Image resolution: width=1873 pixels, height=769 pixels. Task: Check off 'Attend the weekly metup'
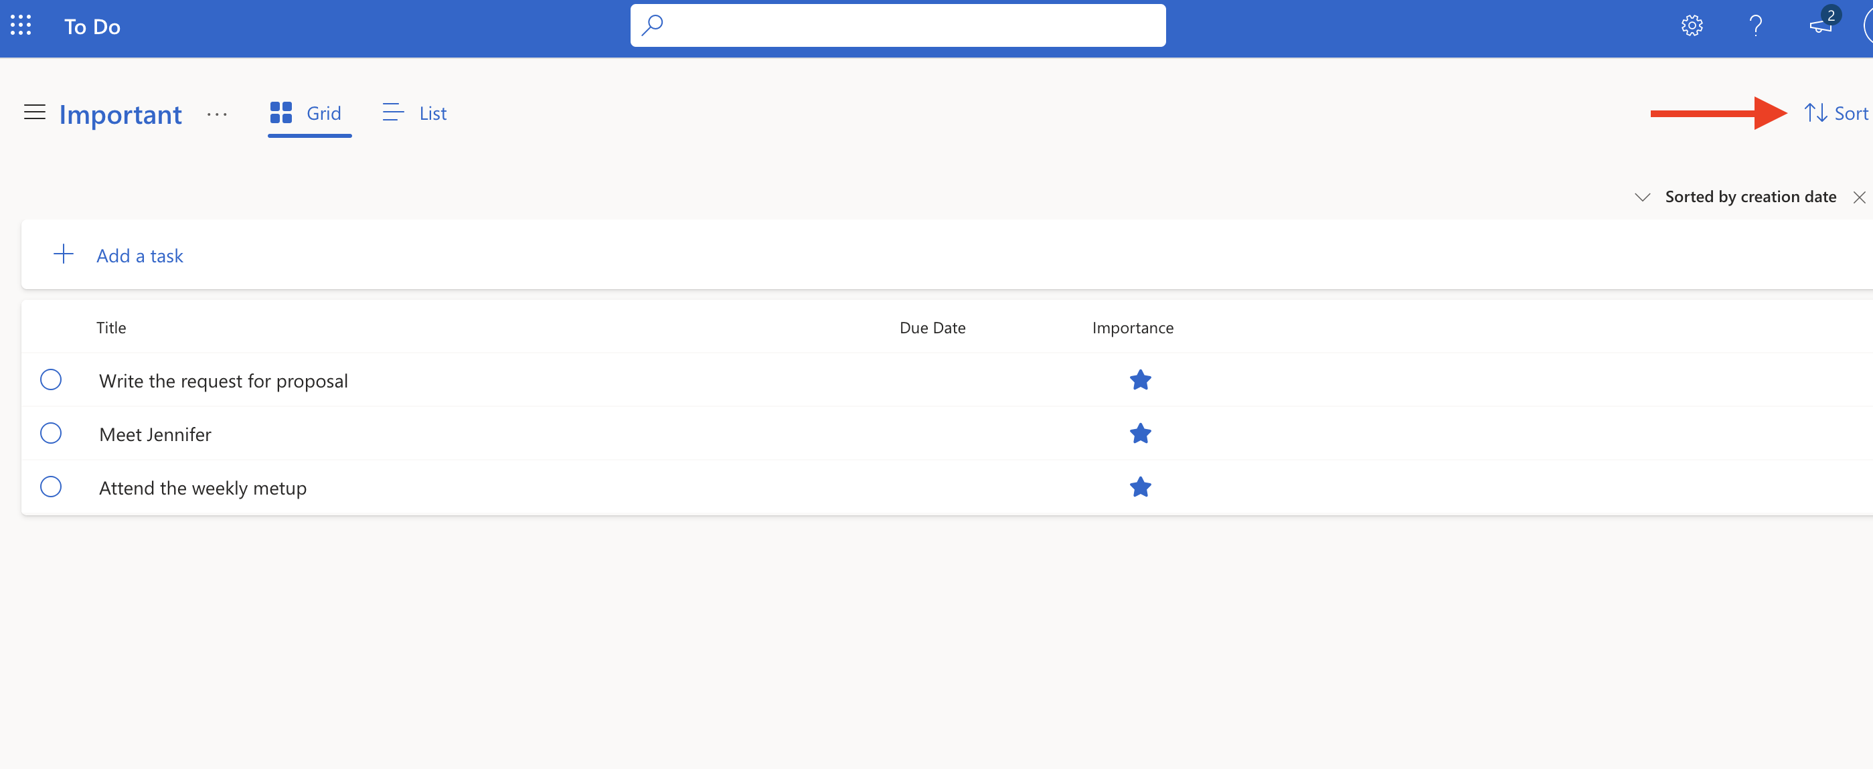coord(51,487)
